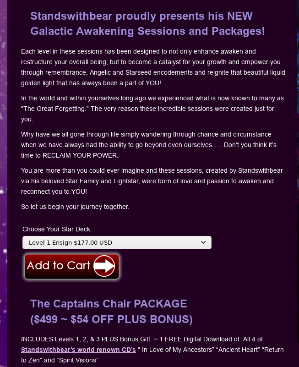The height and width of the screenshot is (367, 299).
Task: Click the paragraph starting Why have we all gone
Action: click(x=149, y=145)
